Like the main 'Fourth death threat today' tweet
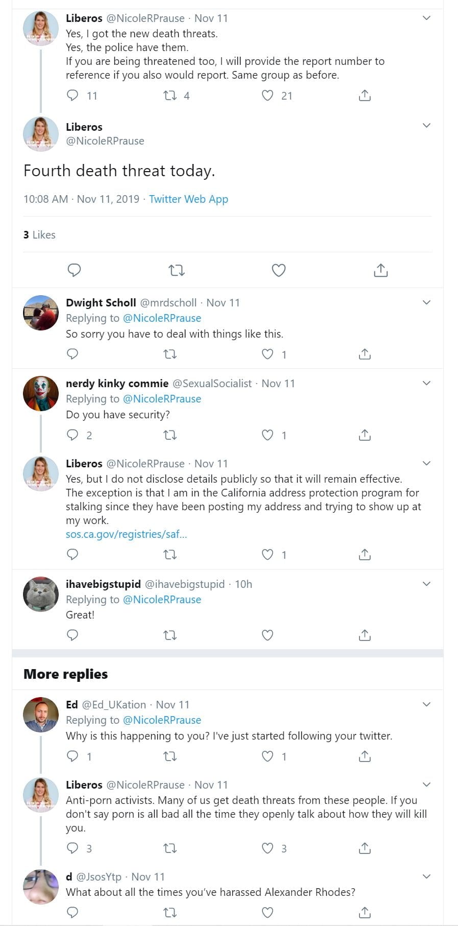 pyautogui.click(x=278, y=270)
